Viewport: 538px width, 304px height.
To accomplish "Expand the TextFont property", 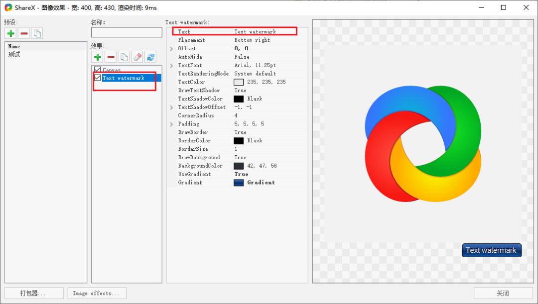I will coord(172,66).
